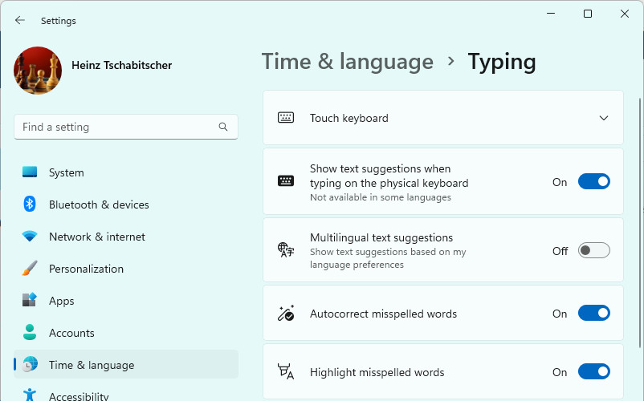Click the System monitor icon
The width and height of the screenshot is (644, 401).
(30, 172)
